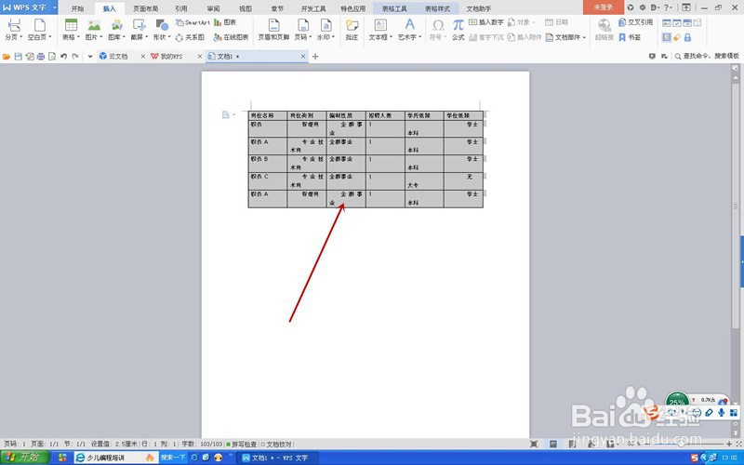Image resolution: width=744 pixels, height=465 pixels.
Task: Insert a comment (批注)
Action: [x=352, y=30]
